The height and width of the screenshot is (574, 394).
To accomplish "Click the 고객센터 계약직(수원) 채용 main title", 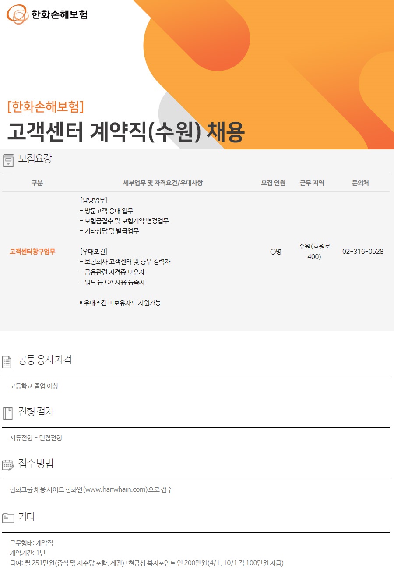I will coord(125,131).
